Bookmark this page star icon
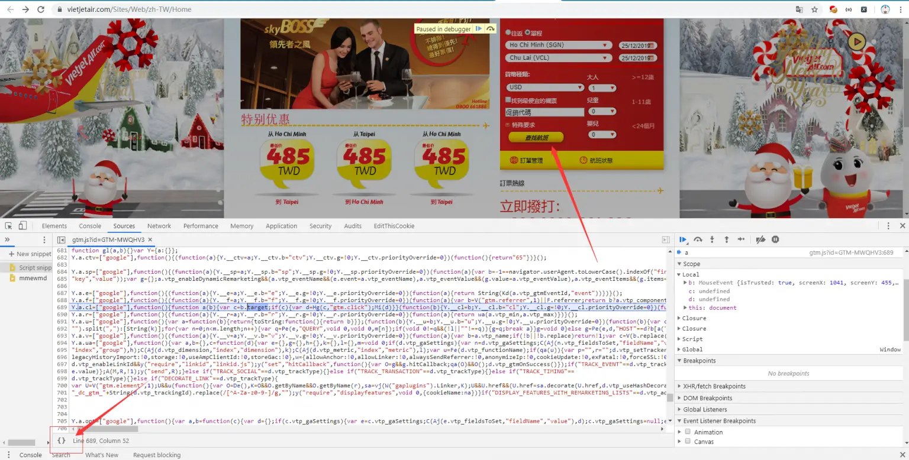 pos(815,9)
